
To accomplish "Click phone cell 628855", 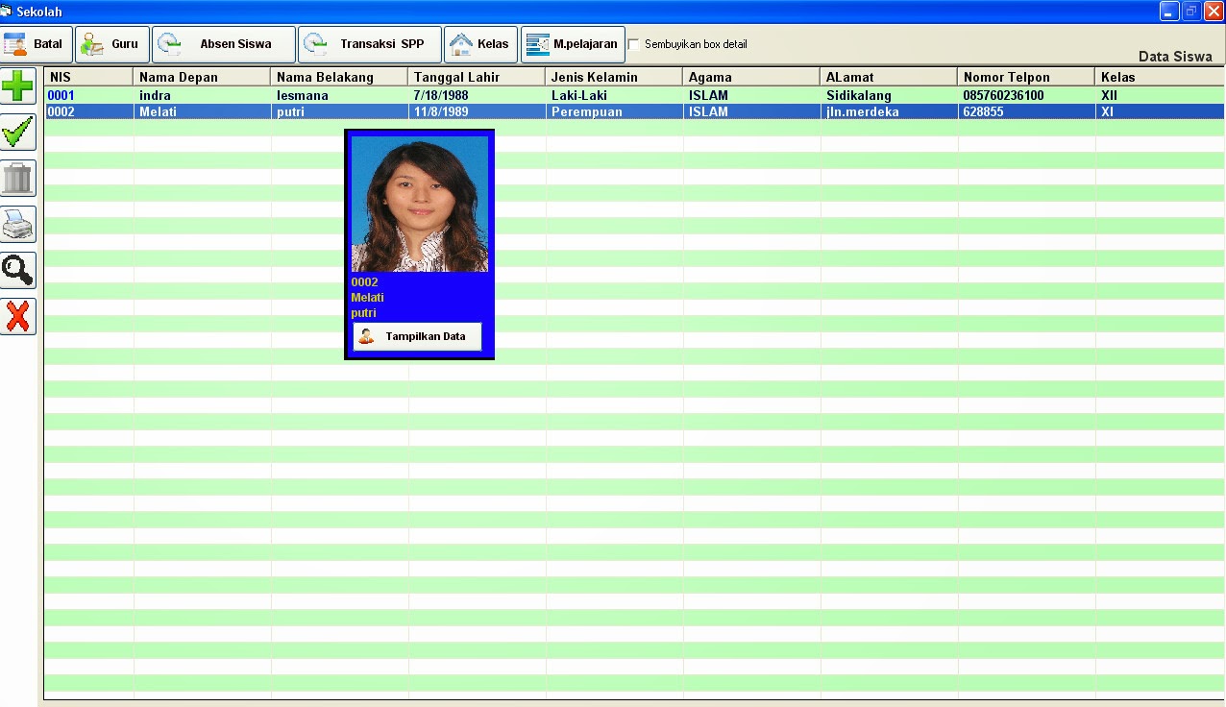I will pyautogui.click(x=1026, y=111).
